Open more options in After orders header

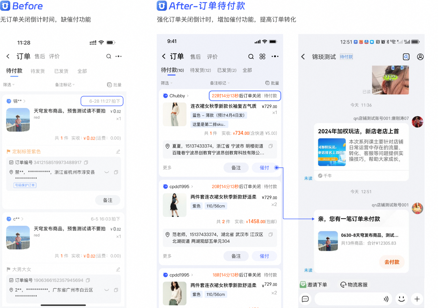(x=275, y=56)
